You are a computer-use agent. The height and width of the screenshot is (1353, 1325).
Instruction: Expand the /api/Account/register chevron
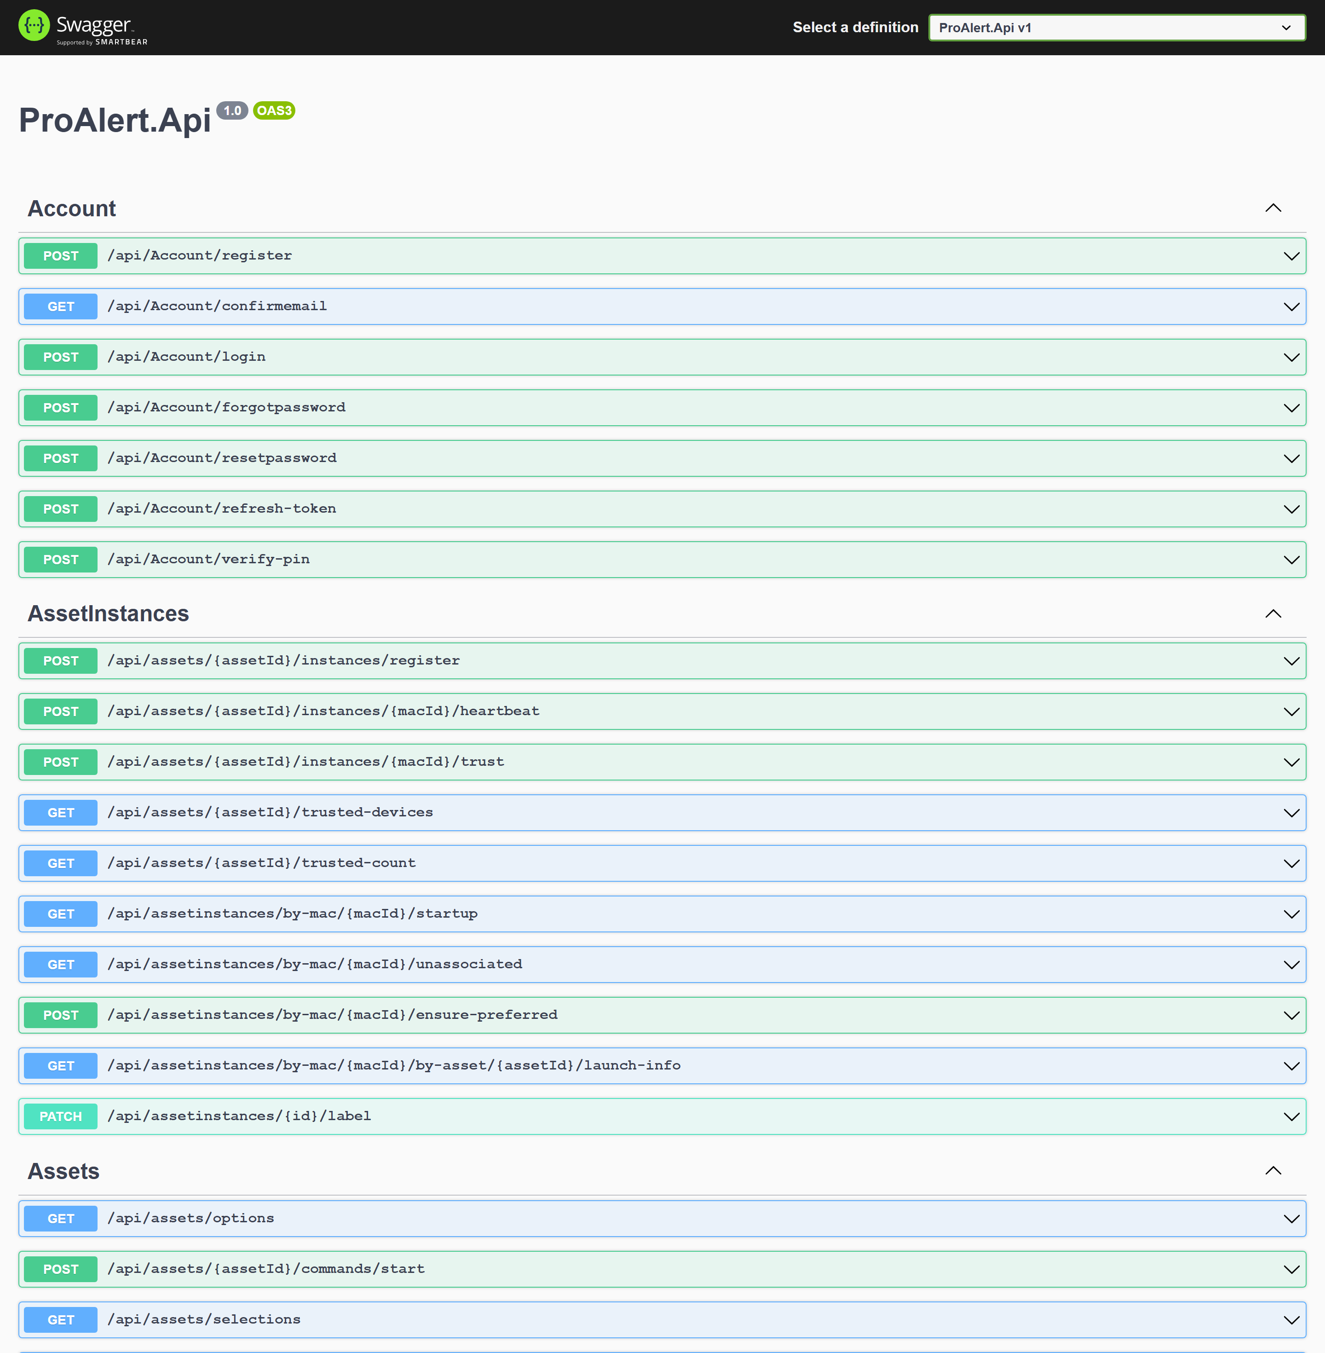point(1291,256)
